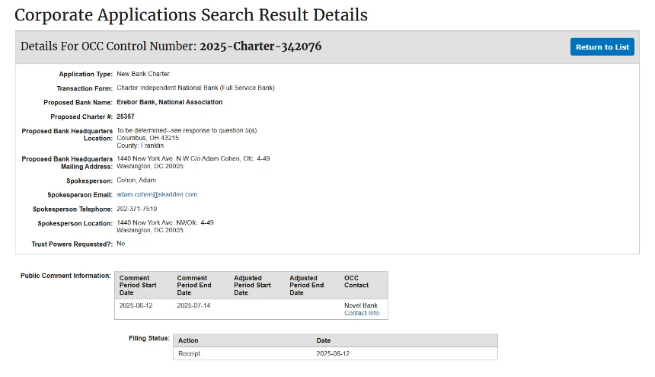Click the Trust Powers Requested value No
The height and width of the screenshot is (377, 655).
coord(120,244)
